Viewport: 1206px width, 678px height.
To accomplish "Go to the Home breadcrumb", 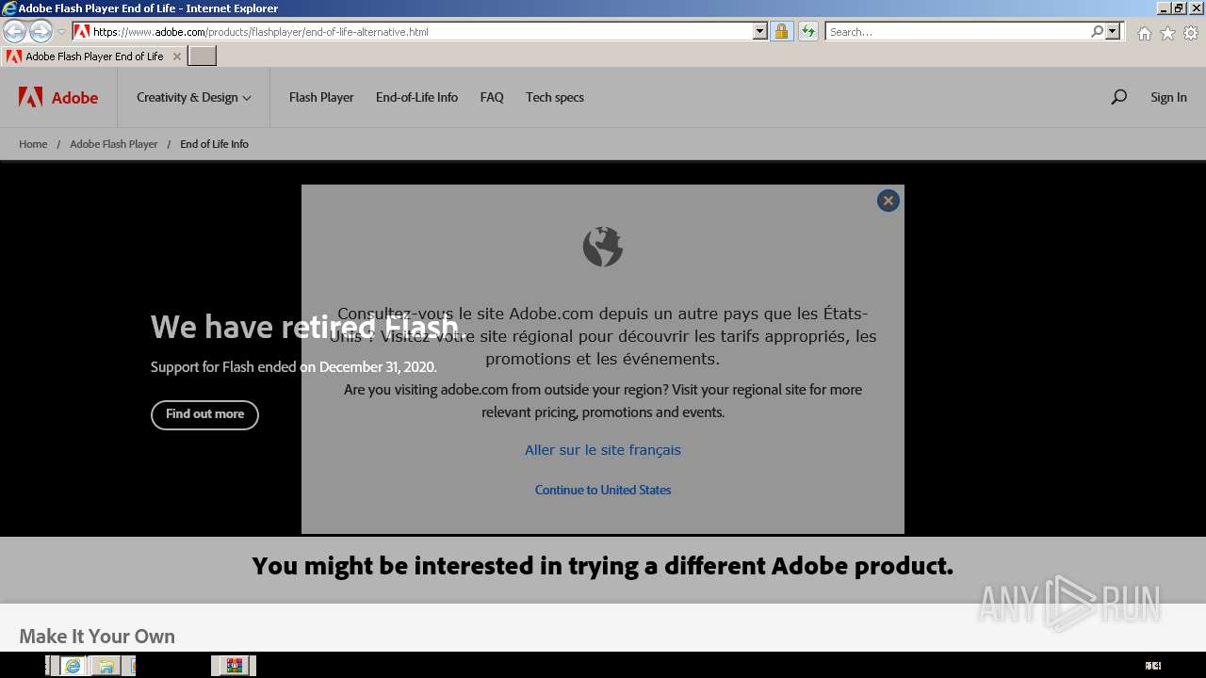I will (33, 144).
